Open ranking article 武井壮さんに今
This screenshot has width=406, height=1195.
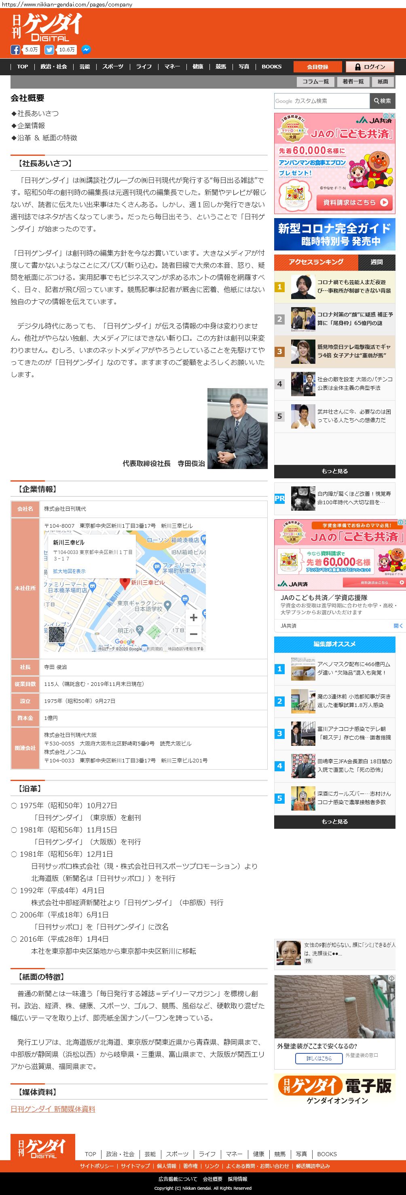334,416
